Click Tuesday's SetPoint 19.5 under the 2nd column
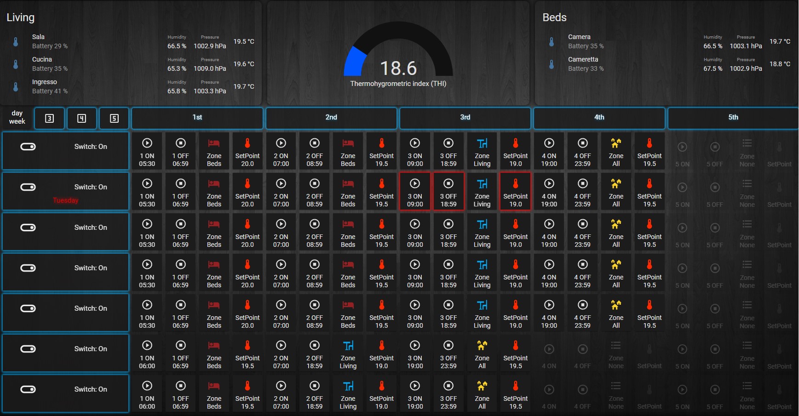799x416 pixels. point(381,192)
